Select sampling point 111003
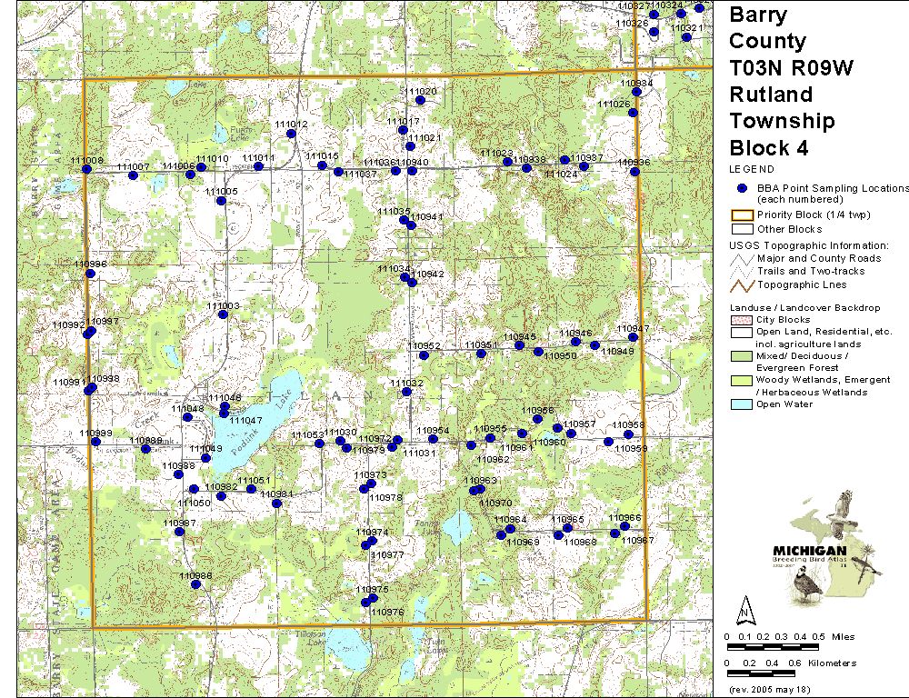This screenshot has width=909, height=698. [223, 315]
